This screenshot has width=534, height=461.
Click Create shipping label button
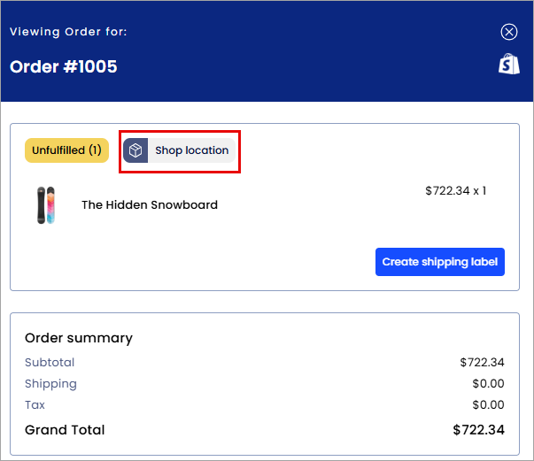440,262
